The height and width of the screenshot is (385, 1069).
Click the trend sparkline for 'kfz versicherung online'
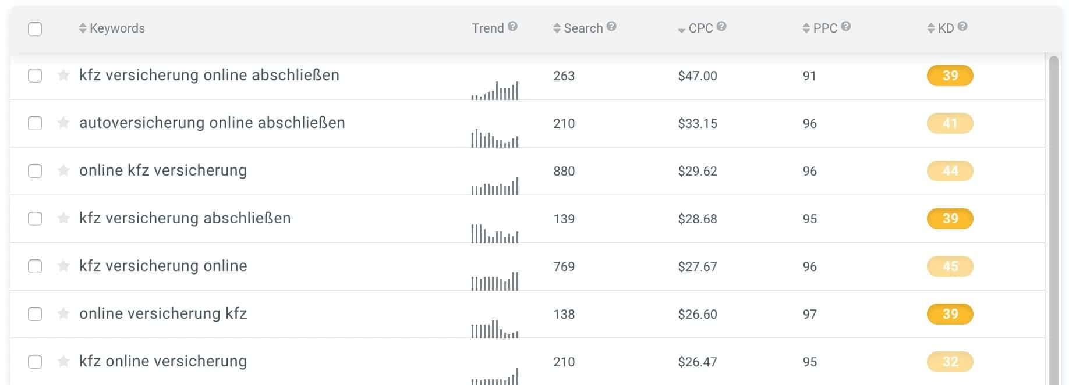point(495,279)
